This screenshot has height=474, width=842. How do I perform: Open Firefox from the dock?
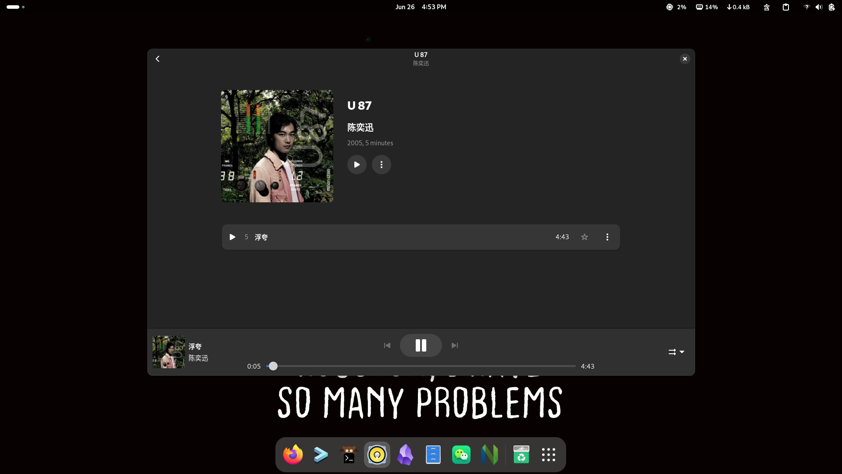point(293,455)
